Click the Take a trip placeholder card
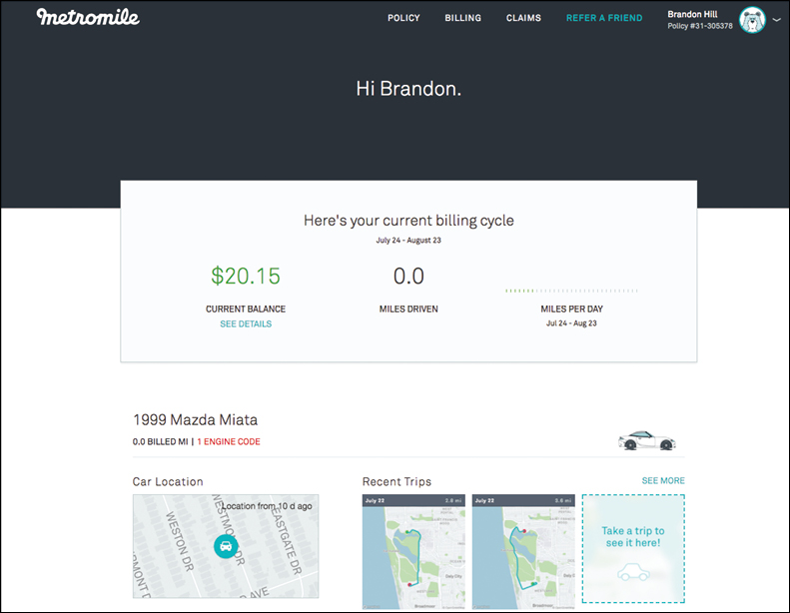This screenshot has height=613, width=790. tap(633, 548)
